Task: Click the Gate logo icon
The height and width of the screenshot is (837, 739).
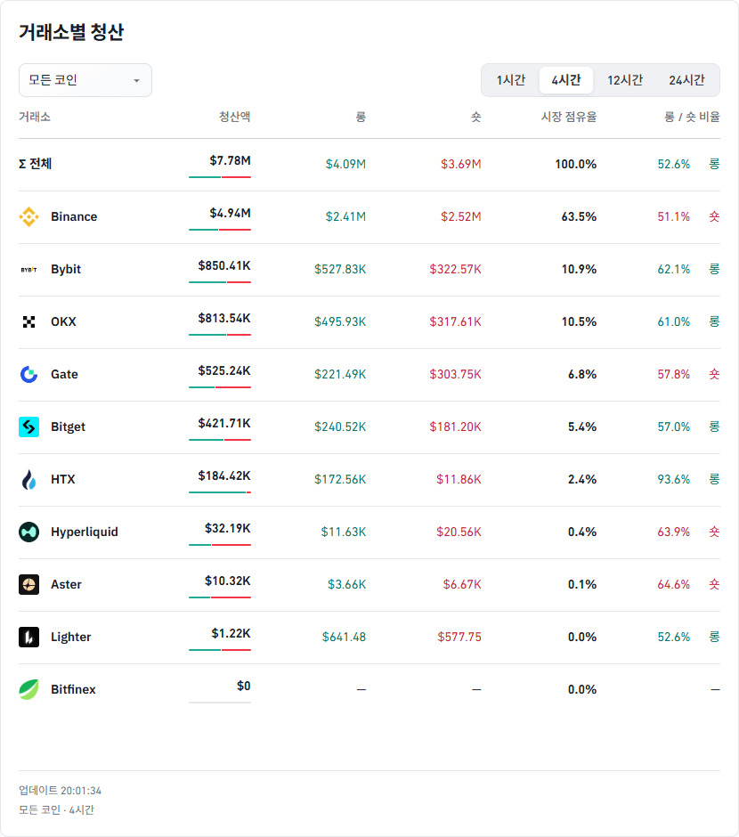Action: point(28,374)
